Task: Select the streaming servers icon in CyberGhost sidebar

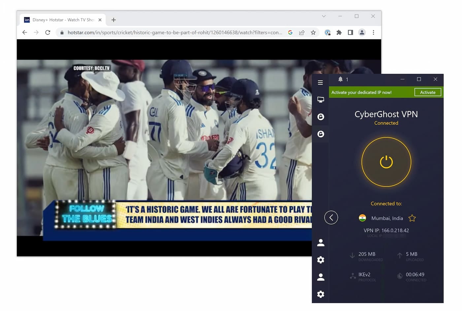Action: 320,99
